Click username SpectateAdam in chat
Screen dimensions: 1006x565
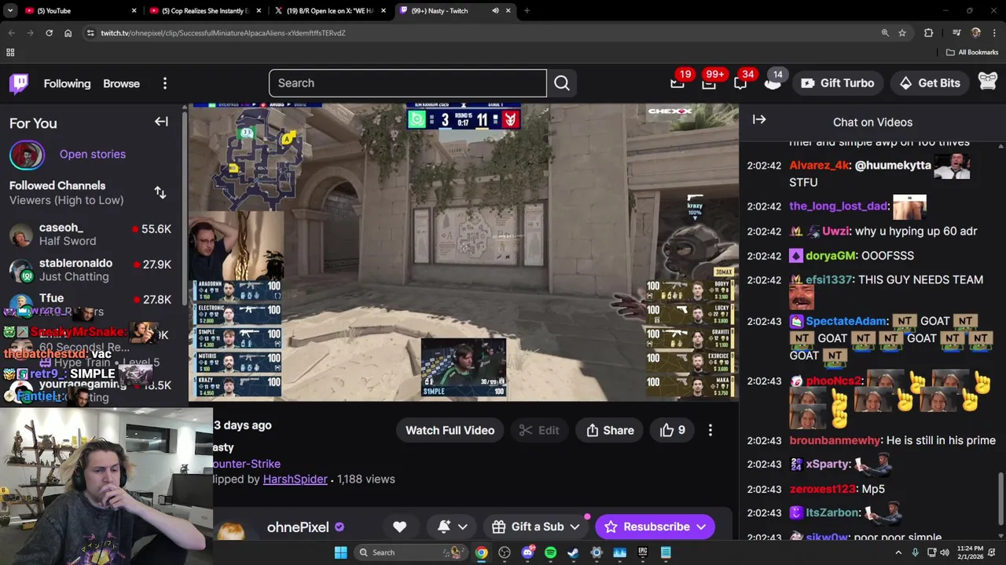pyautogui.click(x=846, y=321)
